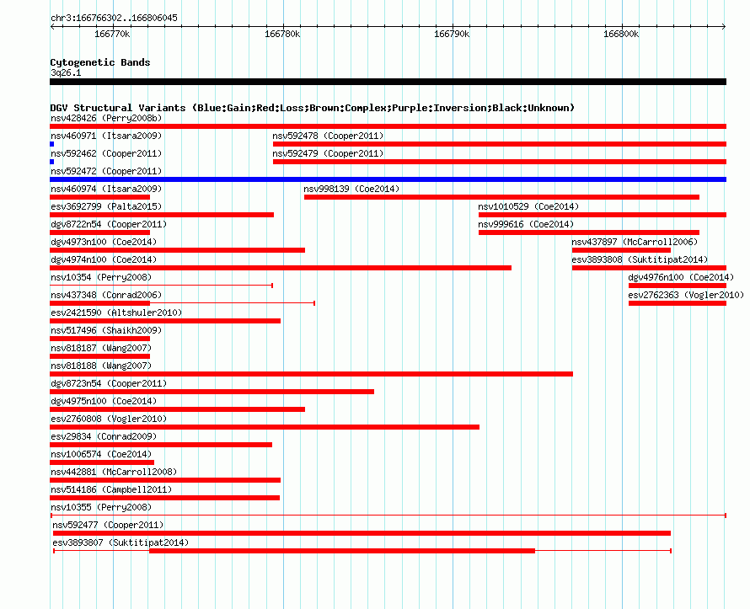The image size is (750, 609).
Task: Select the esv2760808 (Vogler2010) variant
Action: click(109, 419)
